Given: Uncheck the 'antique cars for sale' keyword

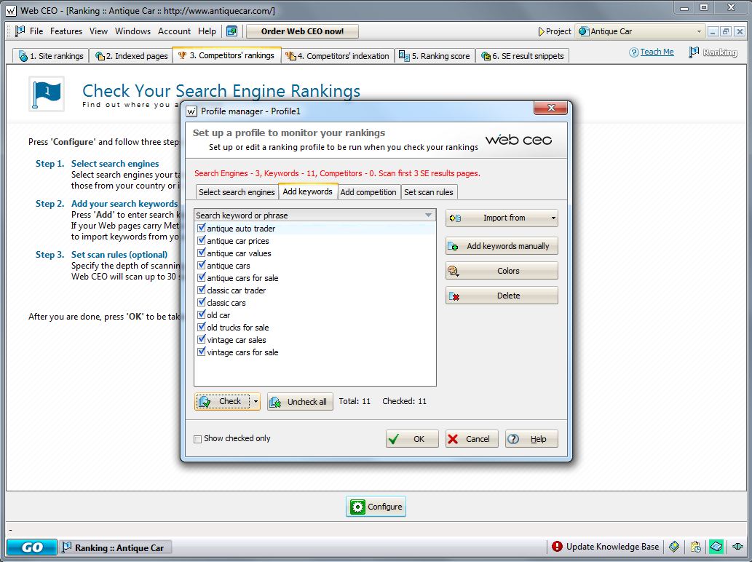Looking at the screenshot, I should 202,277.
